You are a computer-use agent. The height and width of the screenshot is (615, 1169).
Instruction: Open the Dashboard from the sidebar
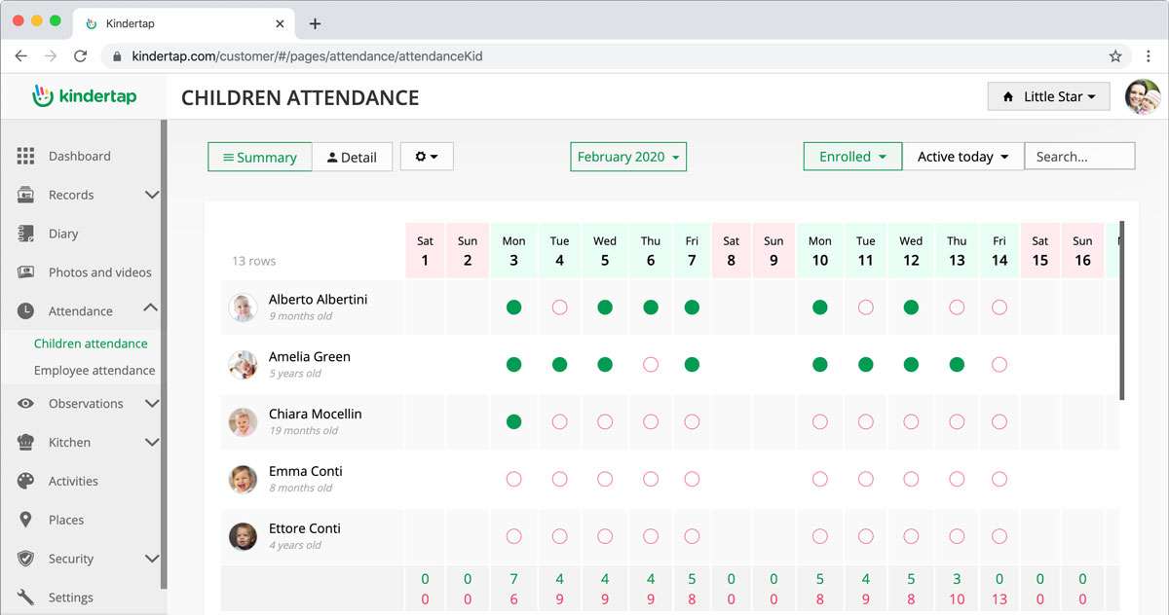[79, 156]
